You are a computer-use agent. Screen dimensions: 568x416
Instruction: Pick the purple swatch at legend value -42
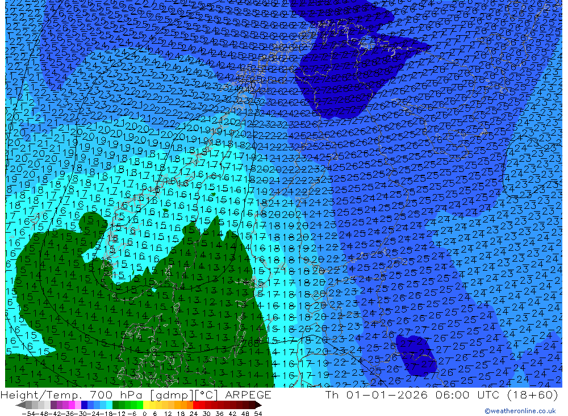[x=53, y=405]
